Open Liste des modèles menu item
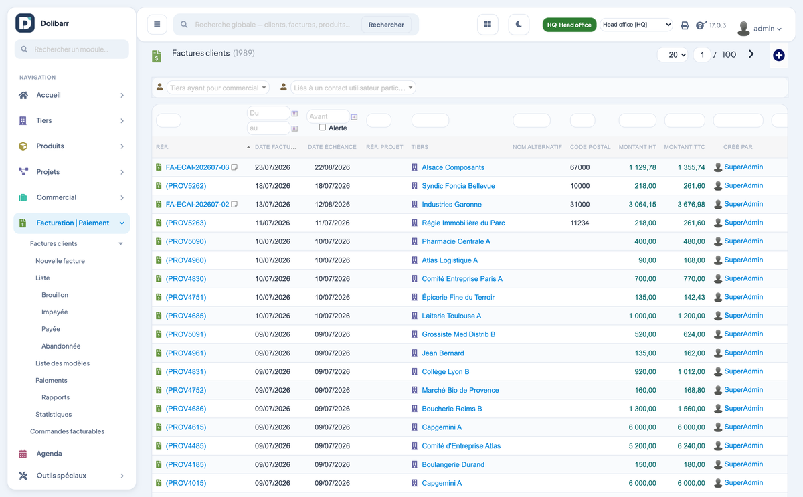Image resolution: width=803 pixels, height=497 pixels. coord(62,363)
